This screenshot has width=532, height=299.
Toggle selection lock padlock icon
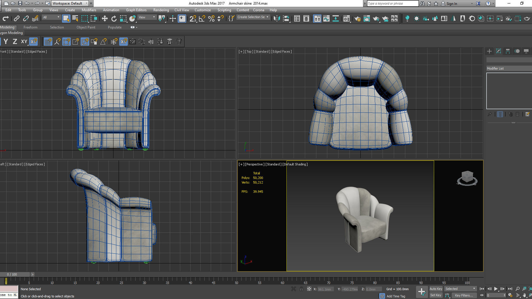tap(301, 289)
